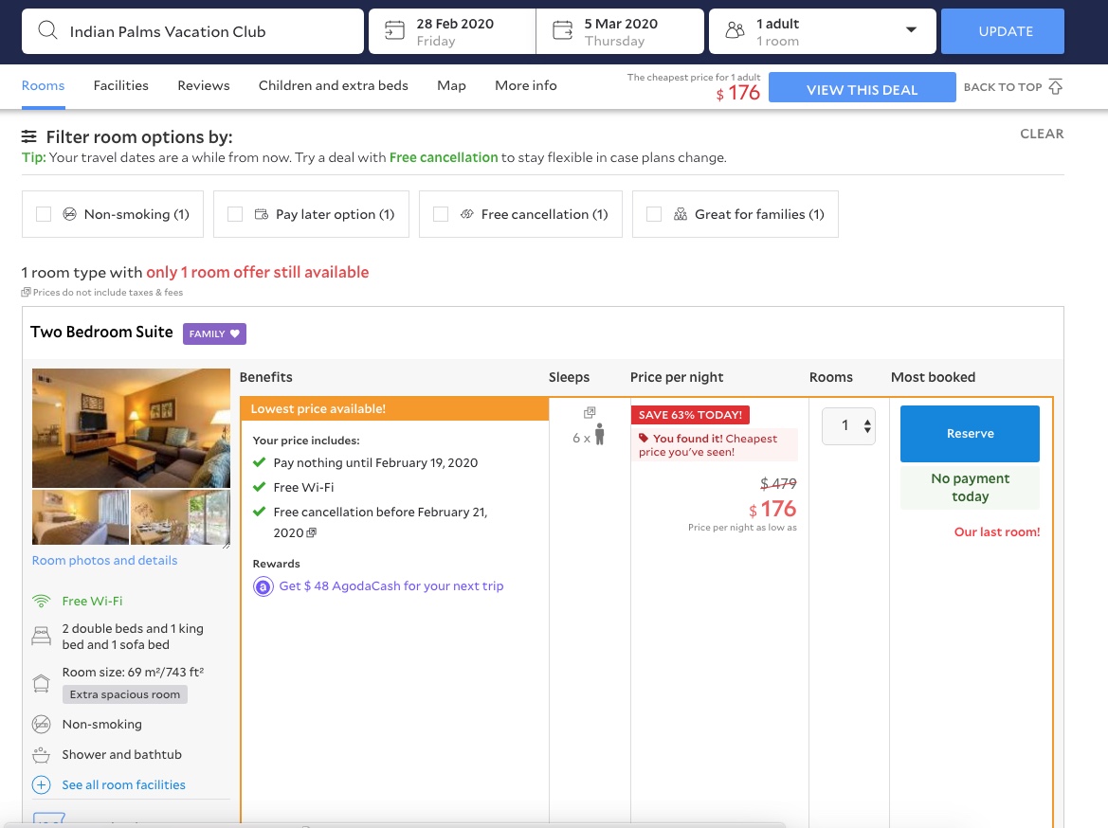Enable the Great for families filter
Image resolution: width=1108 pixels, height=828 pixels.
[x=654, y=214]
